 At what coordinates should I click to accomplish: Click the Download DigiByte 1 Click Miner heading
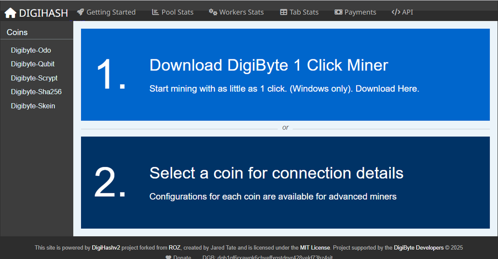click(269, 65)
